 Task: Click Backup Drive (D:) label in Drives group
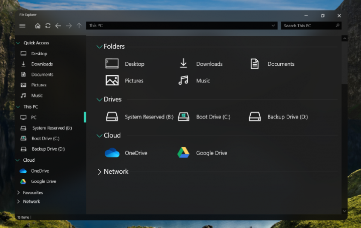pyautogui.click(x=288, y=117)
